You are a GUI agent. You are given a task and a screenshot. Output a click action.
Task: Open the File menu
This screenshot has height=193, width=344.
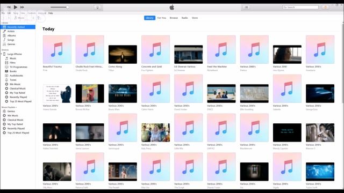[x=3, y=13]
